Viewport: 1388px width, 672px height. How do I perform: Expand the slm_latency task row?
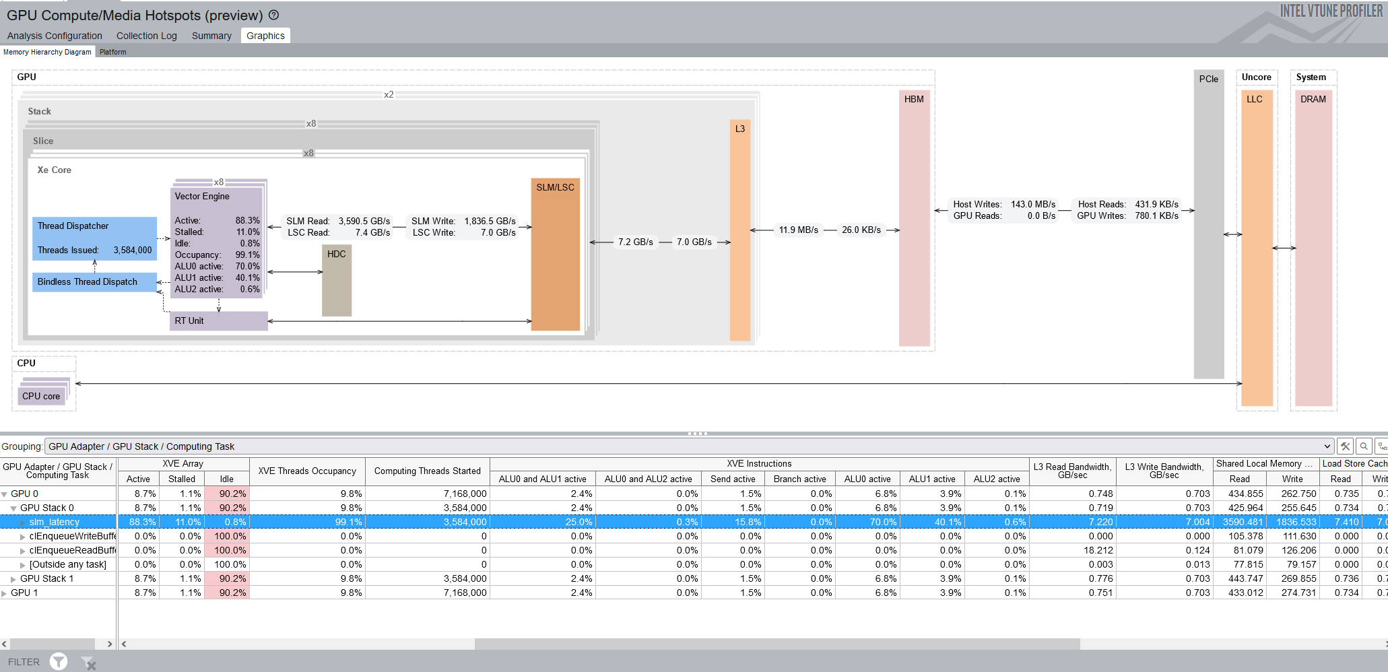point(23,523)
